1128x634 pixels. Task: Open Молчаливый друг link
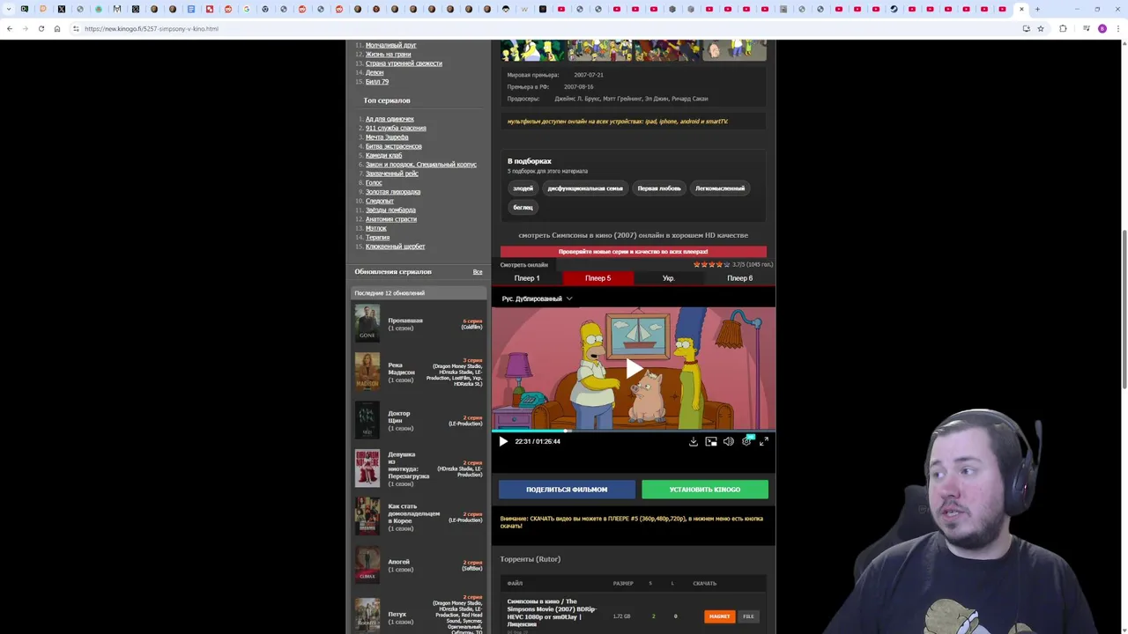391,45
